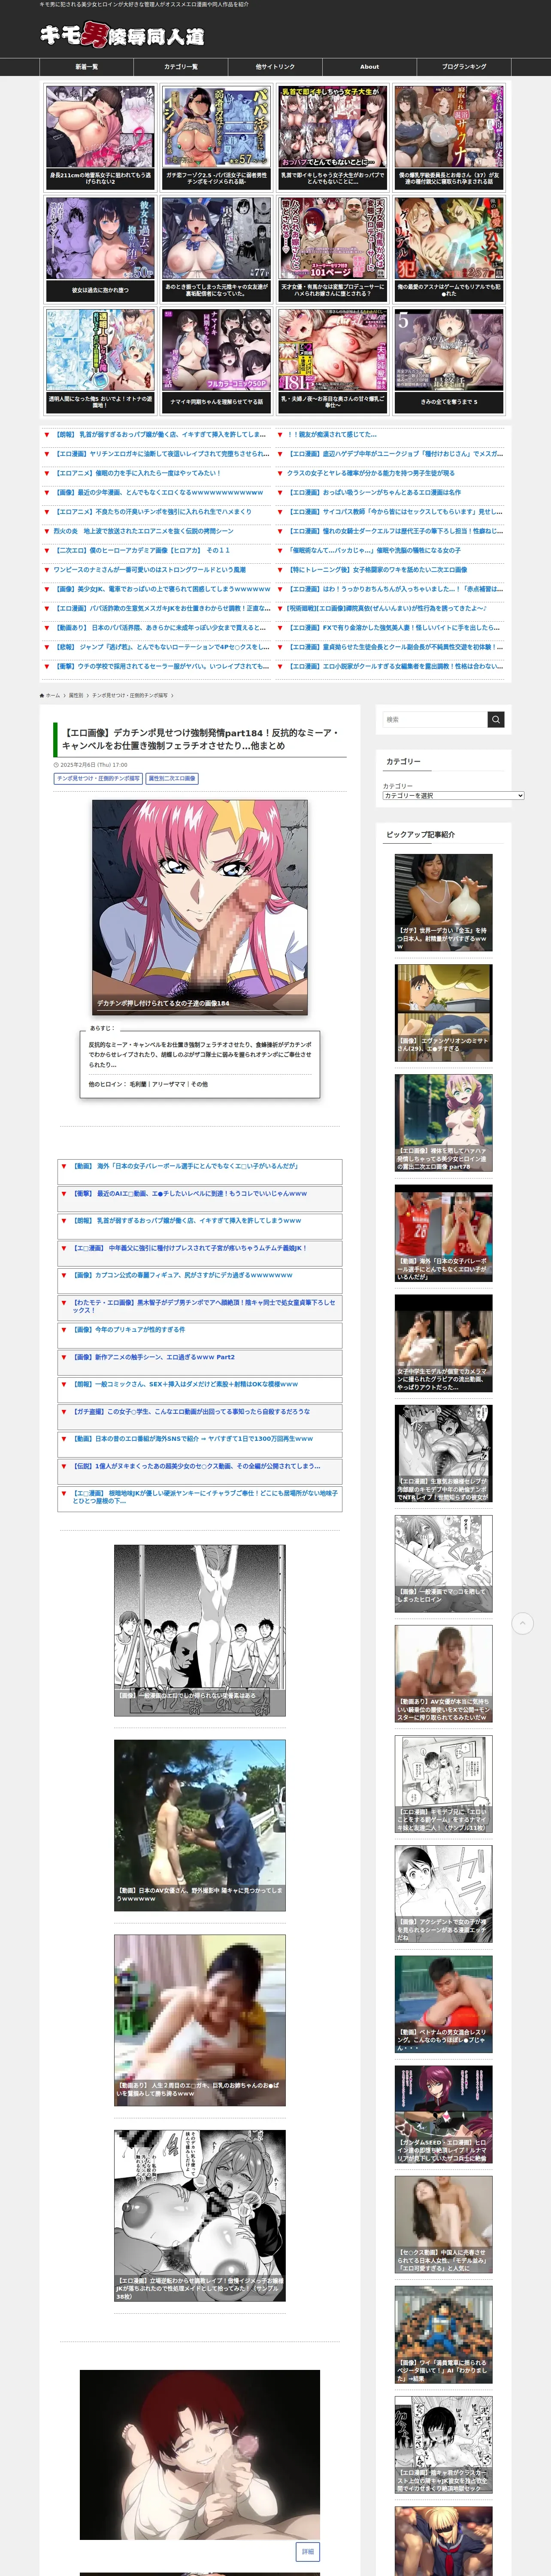Click the ホーム breadcrumb home icon
The width and height of the screenshot is (551, 2576).
click(43, 695)
